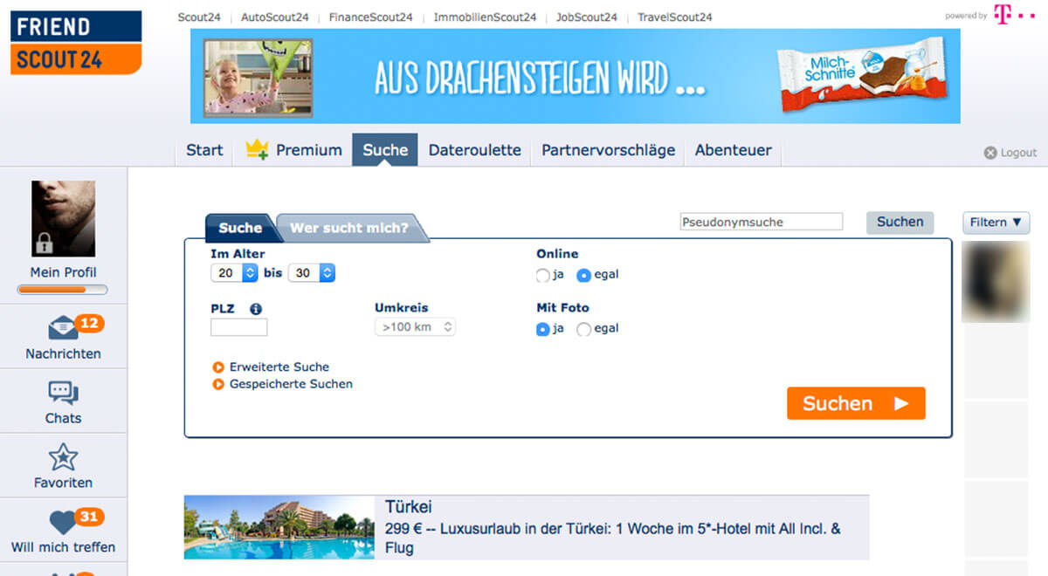Open the maximum age dropdown showing 30

[312, 273]
